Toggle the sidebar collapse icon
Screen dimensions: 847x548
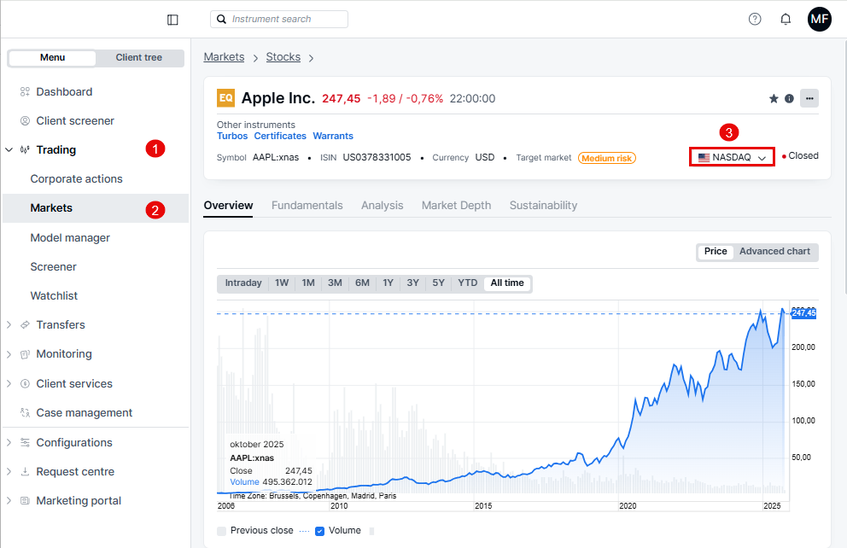coord(172,20)
